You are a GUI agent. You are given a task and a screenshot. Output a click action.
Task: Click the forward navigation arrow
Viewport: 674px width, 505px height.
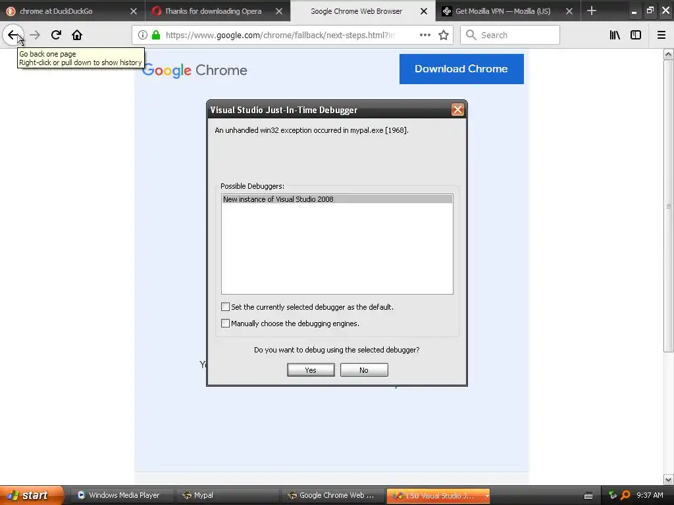click(35, 36)
